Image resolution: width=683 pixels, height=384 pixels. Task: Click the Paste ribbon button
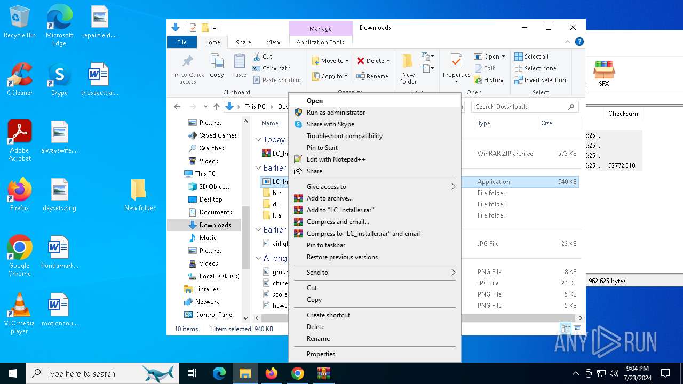click(x=239, y=66)
